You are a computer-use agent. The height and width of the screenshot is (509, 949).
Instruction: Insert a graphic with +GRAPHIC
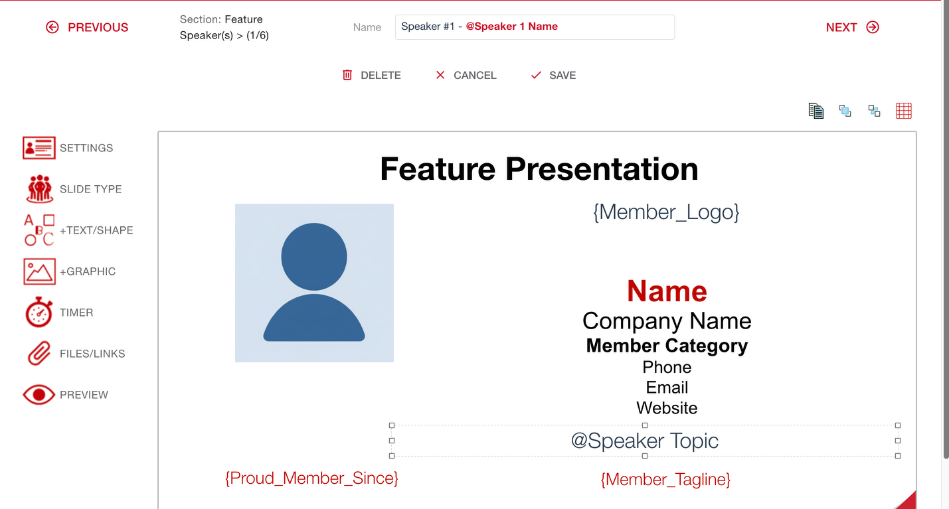[x=69, y=271]
